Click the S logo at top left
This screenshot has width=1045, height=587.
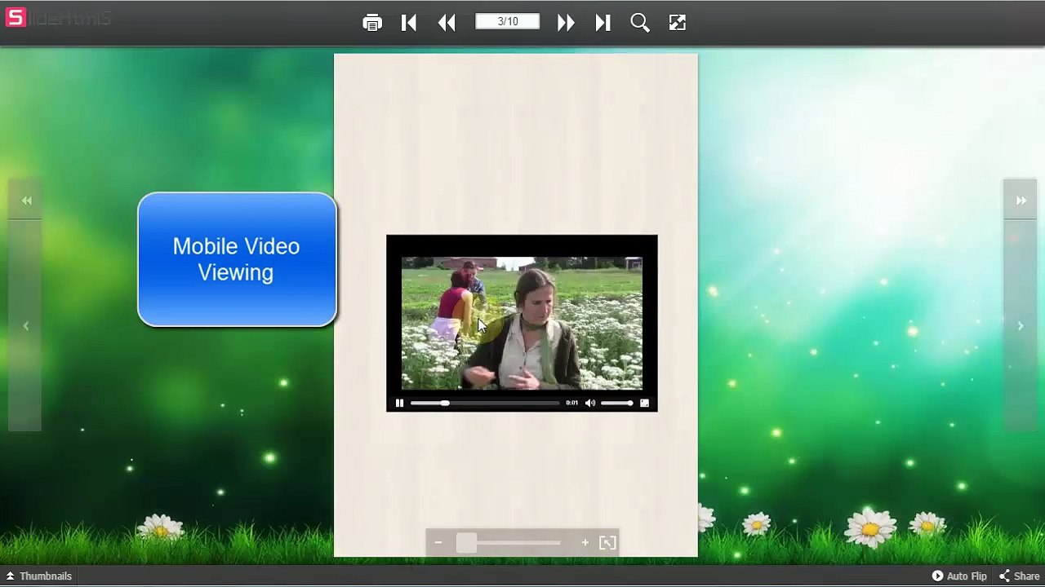click(16, 17)
